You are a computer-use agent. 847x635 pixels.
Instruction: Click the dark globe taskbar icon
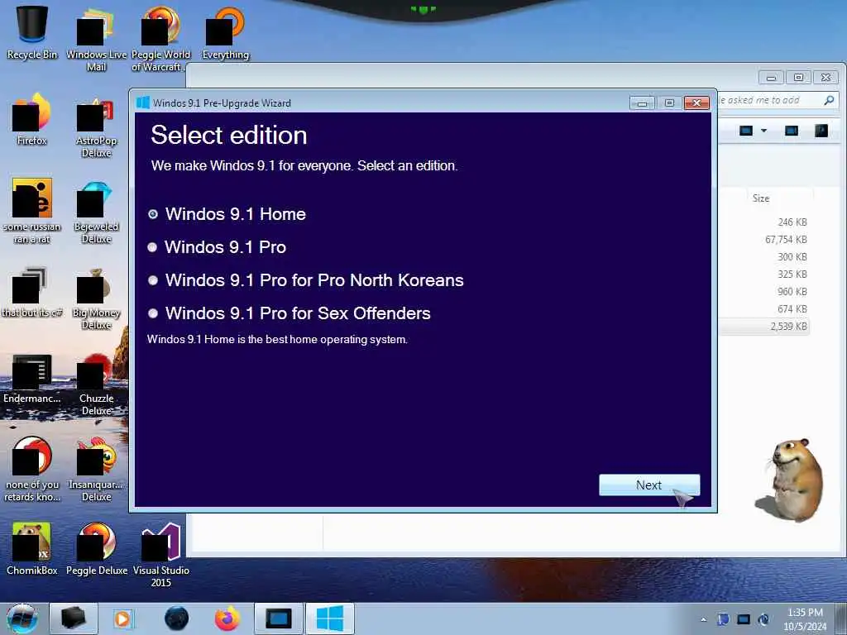177,618
